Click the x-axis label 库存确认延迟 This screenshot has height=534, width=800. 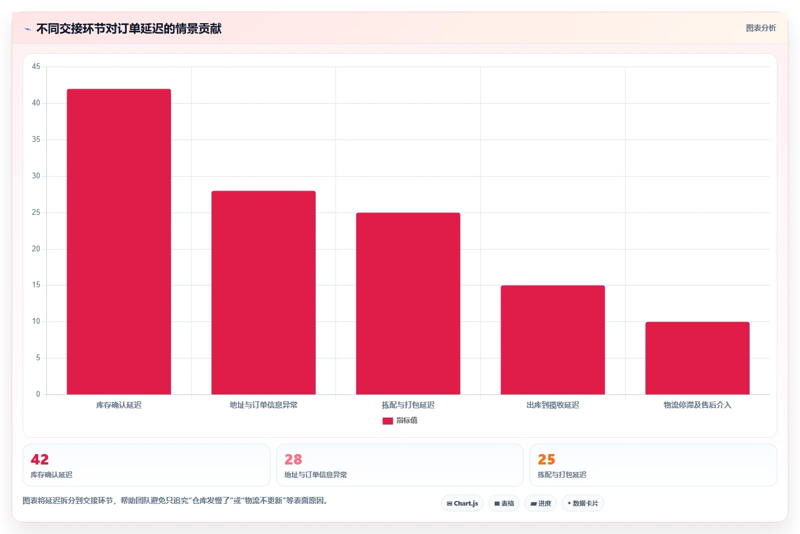[x=119, y=405]
